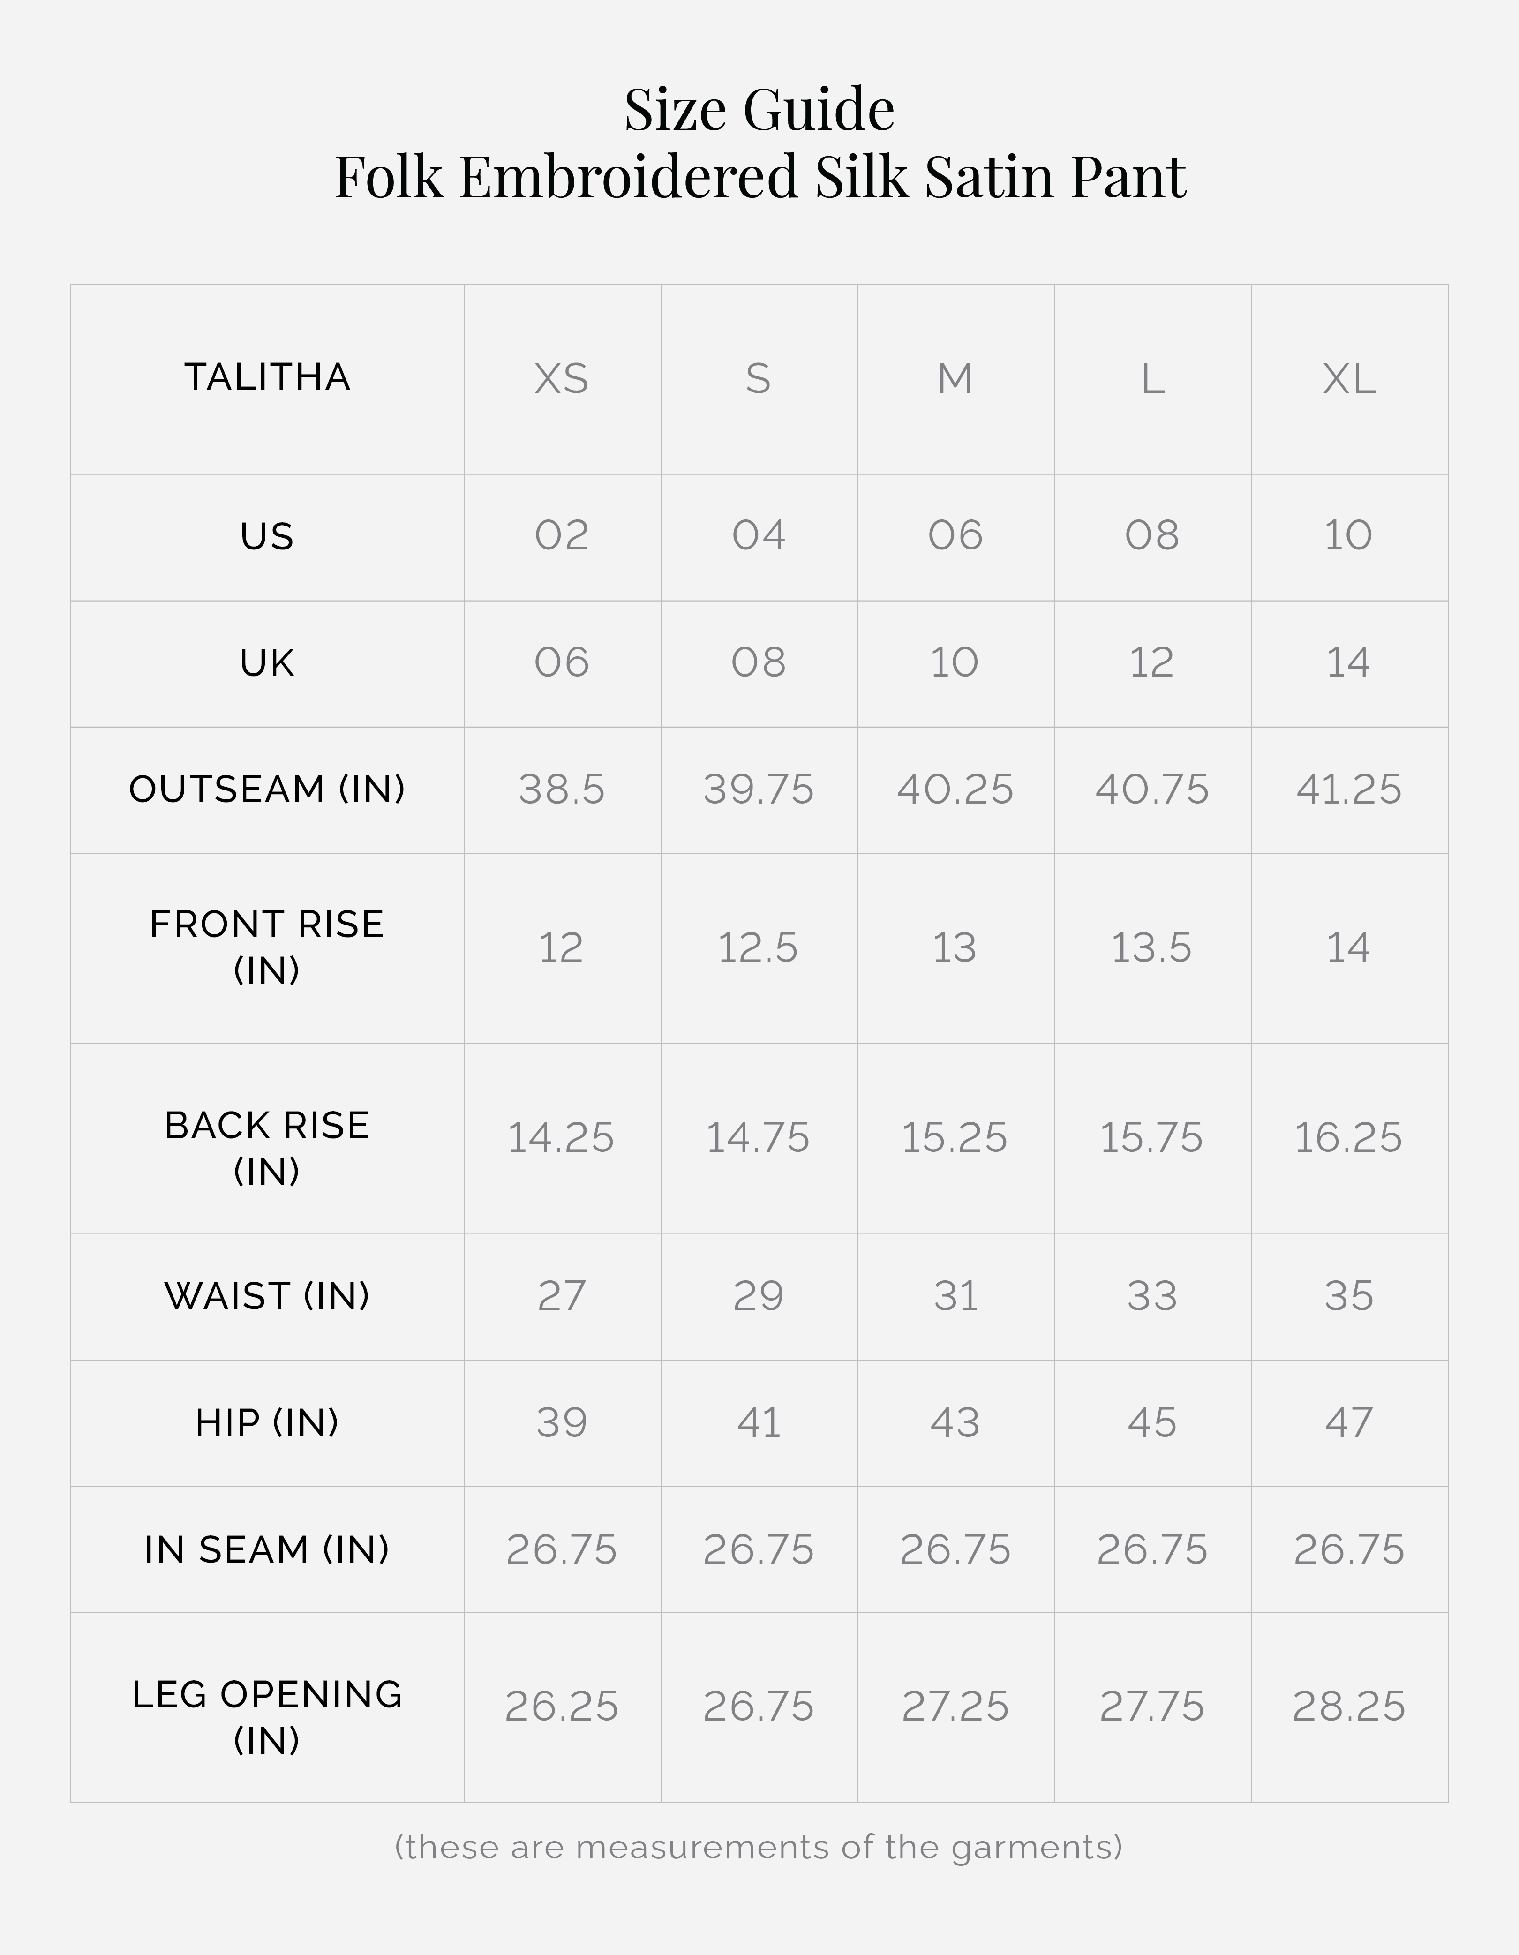Click the 38.5 outseam value
1519x1955 pixels.
561,789
